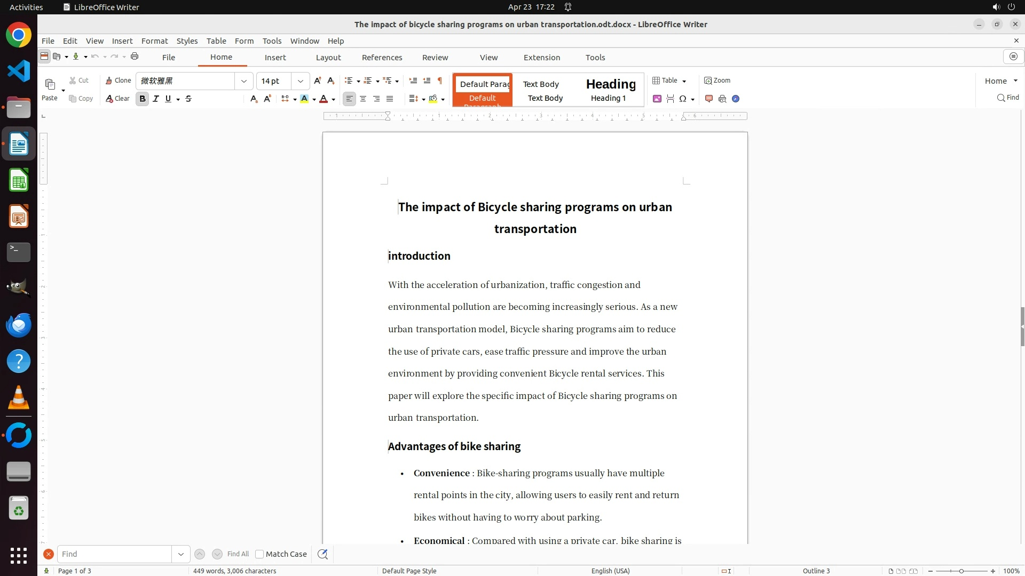Toggle formatting marks pilcrow icon
The height and width of the screenshot is (576, 1025).
coord(440,81)
